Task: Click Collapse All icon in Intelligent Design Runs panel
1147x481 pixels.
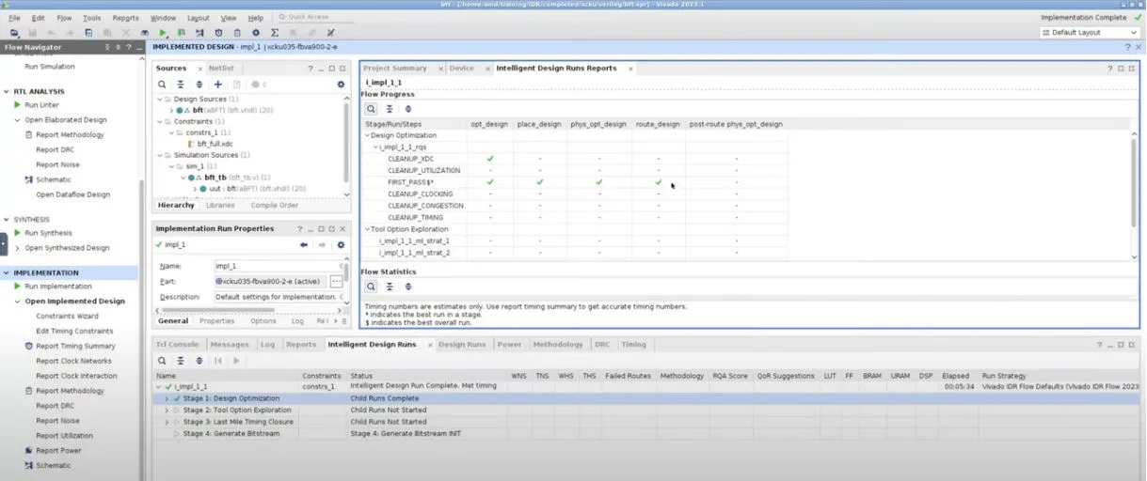Action: [180, 361]
